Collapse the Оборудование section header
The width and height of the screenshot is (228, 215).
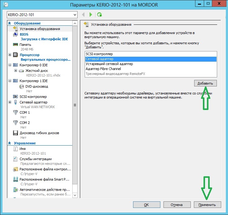10,23
